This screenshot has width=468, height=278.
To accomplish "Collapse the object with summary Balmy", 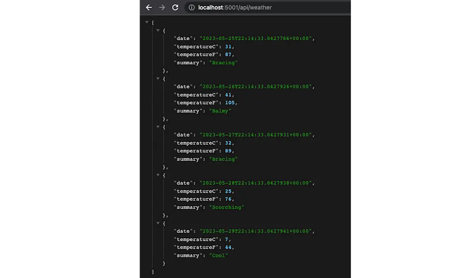I will pos(158,78).
